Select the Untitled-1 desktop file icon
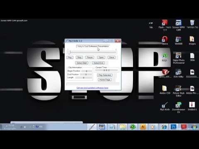Viewport: 199px width, 149px height. [192, 106]
